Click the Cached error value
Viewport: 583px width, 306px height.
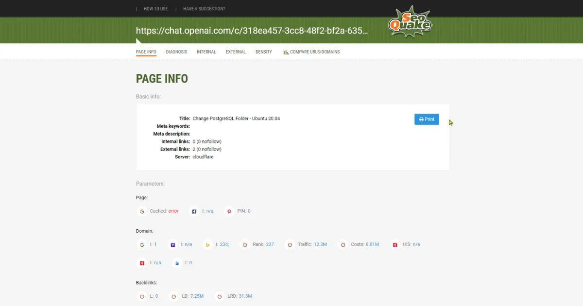173,211
